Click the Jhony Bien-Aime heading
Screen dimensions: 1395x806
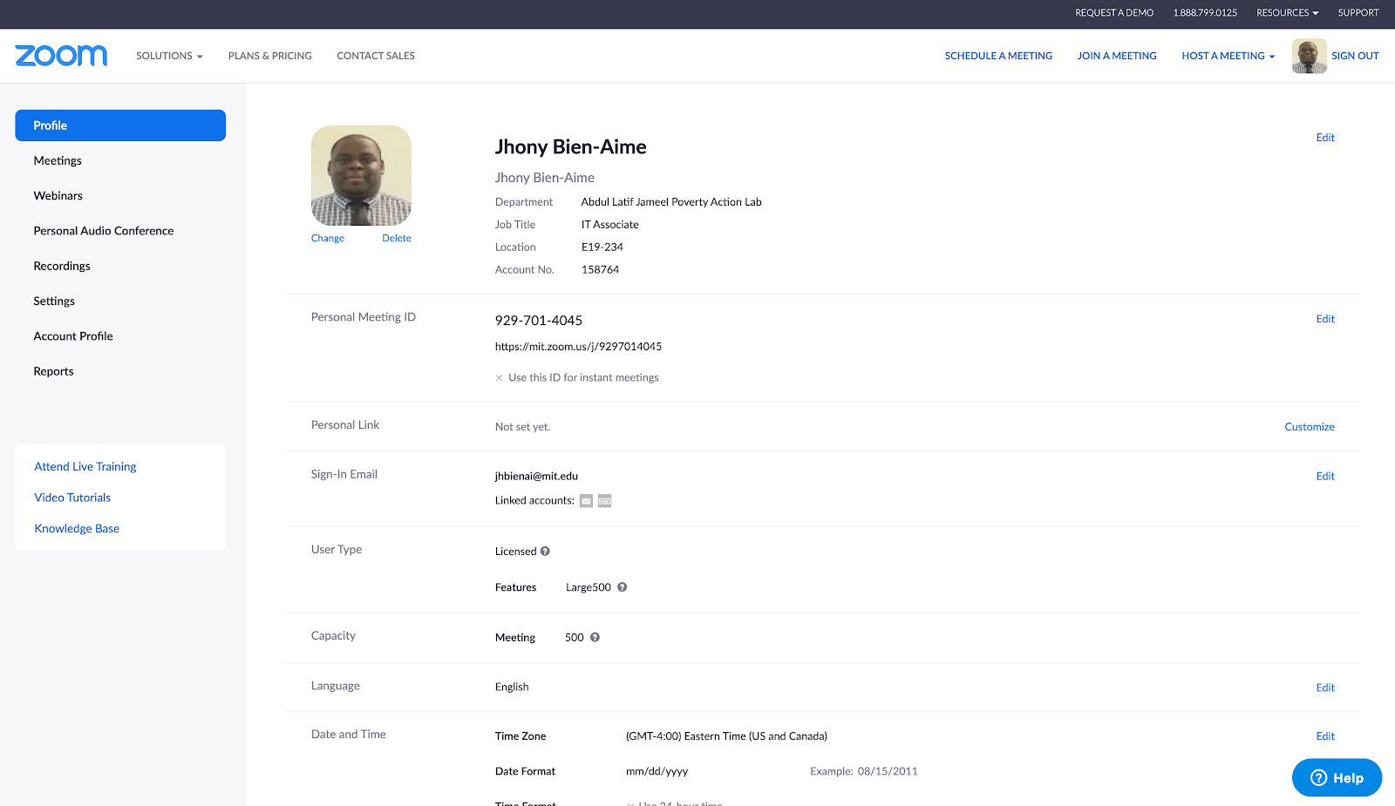tap(570, 147)
